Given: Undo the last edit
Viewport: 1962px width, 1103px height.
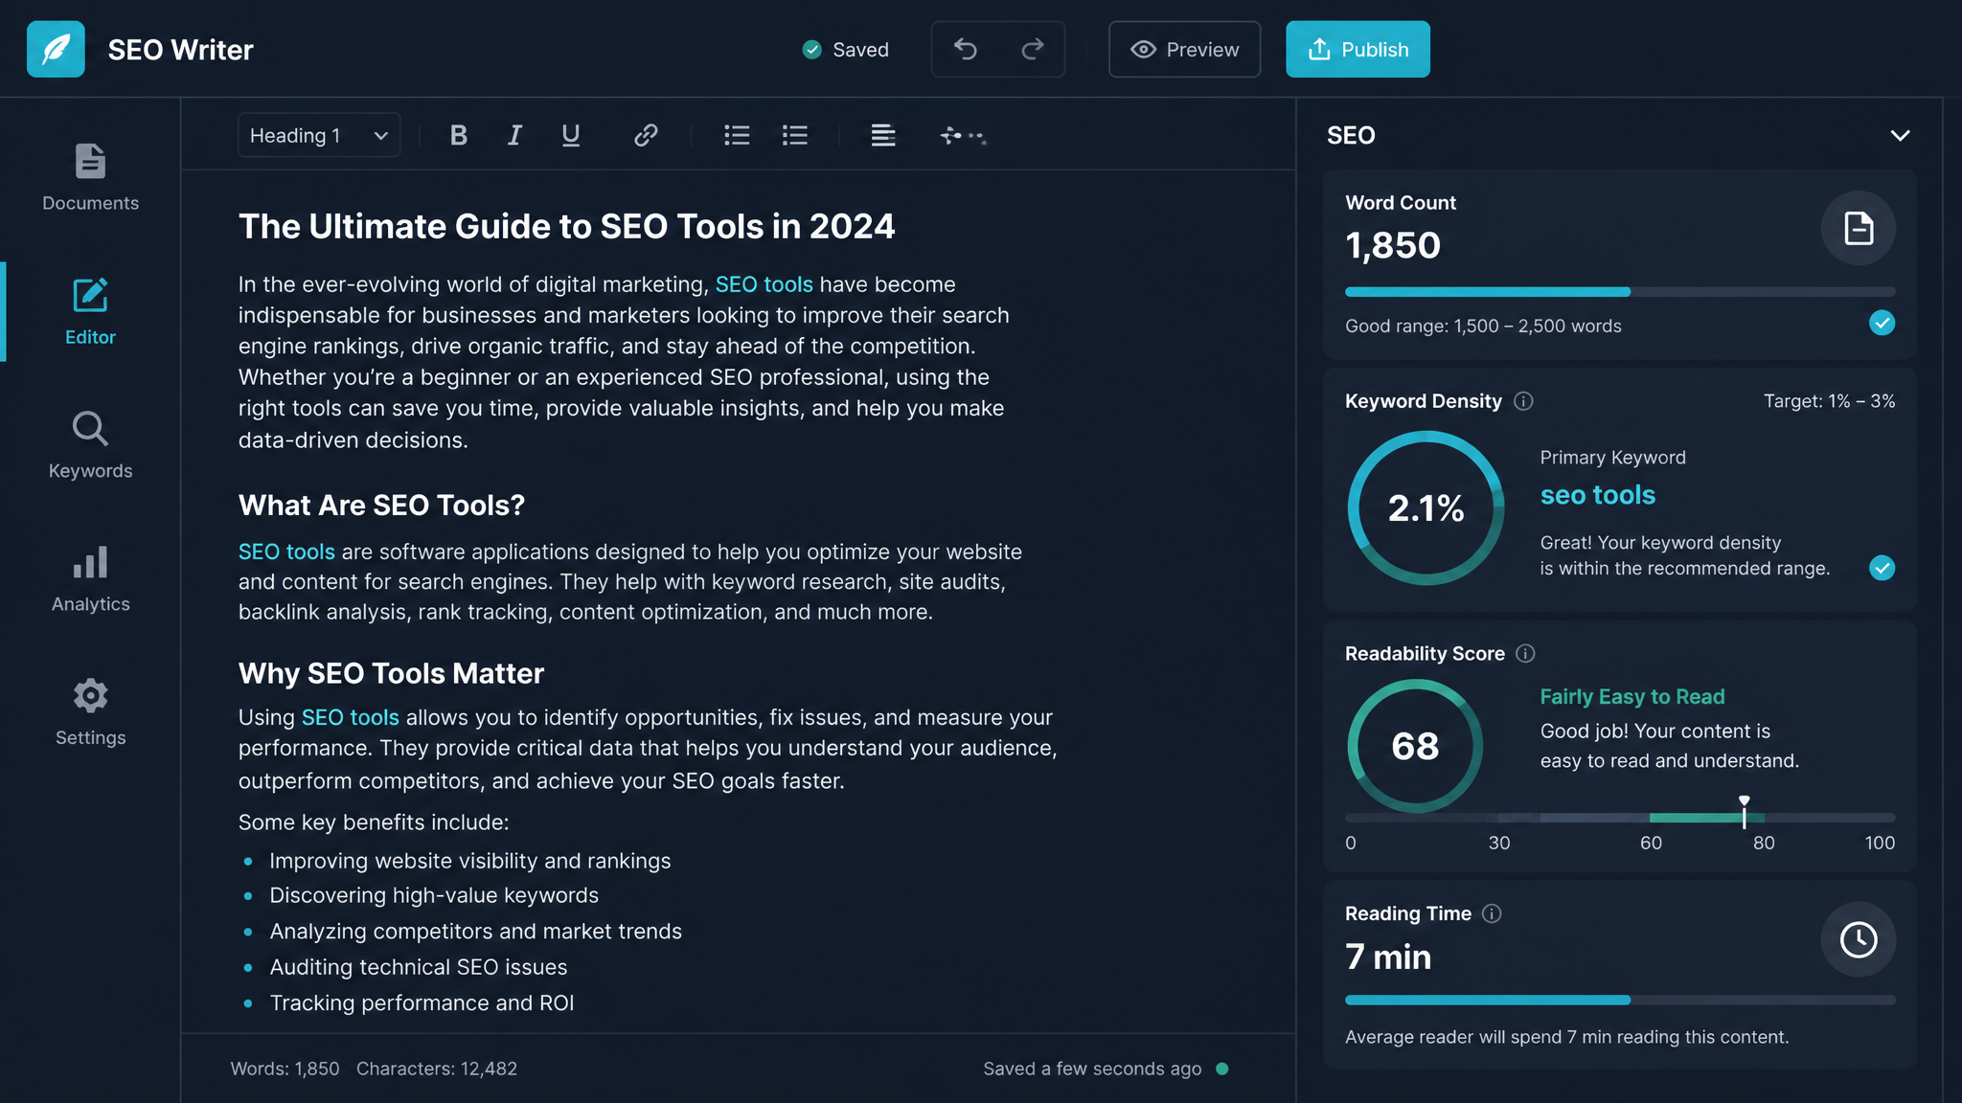Looking at the screenshot, I should click(966, 49).
